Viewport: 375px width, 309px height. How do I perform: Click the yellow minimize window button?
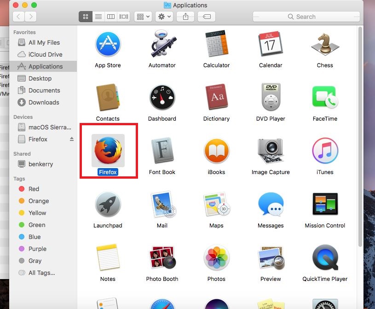[x=25, y=5]
